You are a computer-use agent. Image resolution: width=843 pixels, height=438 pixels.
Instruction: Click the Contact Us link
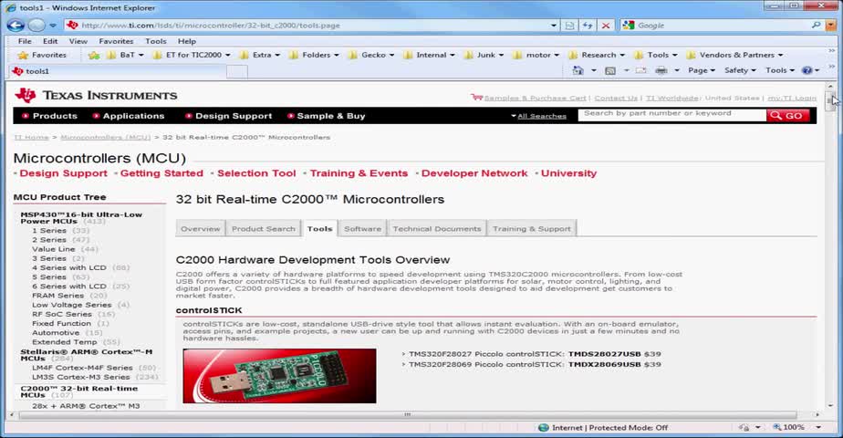coord(616,98)
